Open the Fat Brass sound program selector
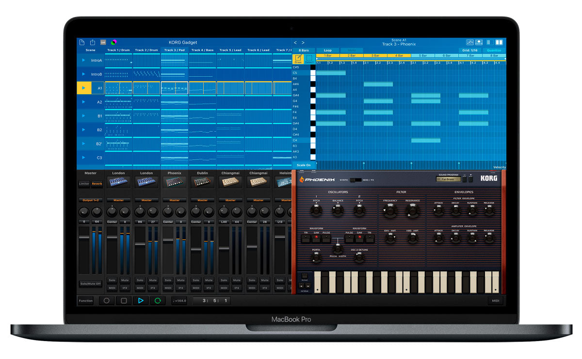 click(x=448, y=179)
